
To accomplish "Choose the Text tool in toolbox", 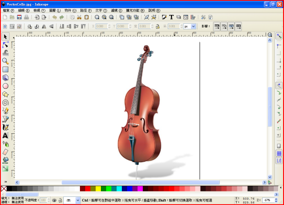I will (5, 136).
